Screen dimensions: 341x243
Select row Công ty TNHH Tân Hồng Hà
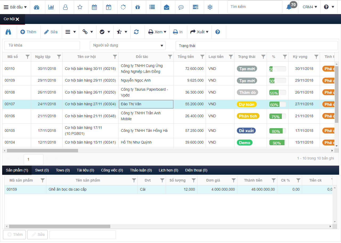(x=168, y=131)
